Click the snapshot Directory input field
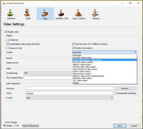 point(70,88)
